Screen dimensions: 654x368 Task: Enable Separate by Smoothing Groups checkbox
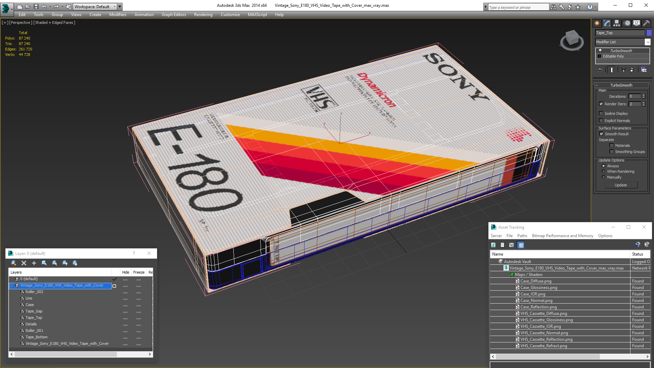point(611,152)
